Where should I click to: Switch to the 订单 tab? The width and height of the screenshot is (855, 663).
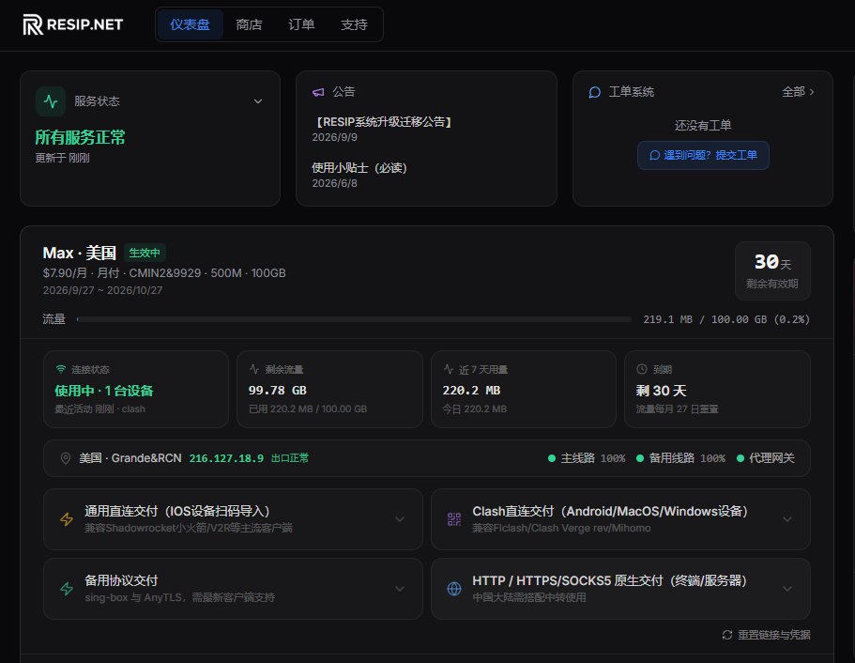click(301, 24)
